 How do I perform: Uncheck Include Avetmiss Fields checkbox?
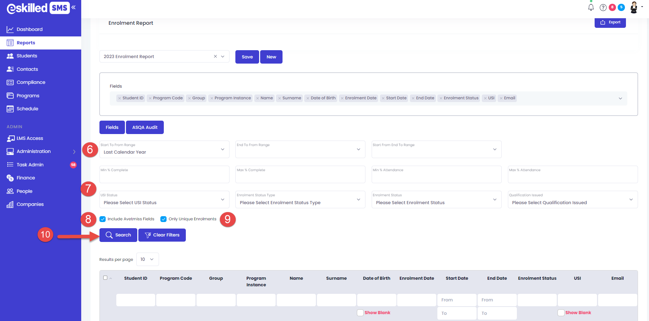[103, 219]
